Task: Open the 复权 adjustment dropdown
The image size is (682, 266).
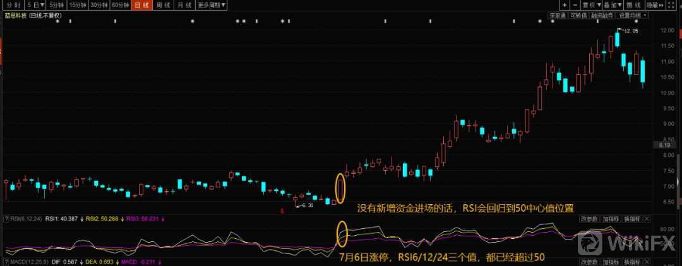Action: 592,5
